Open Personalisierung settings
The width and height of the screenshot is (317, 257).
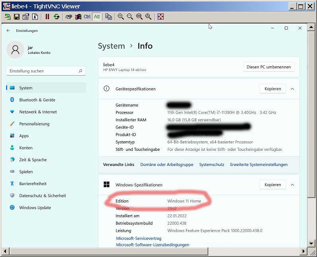(x=46, y=124)
